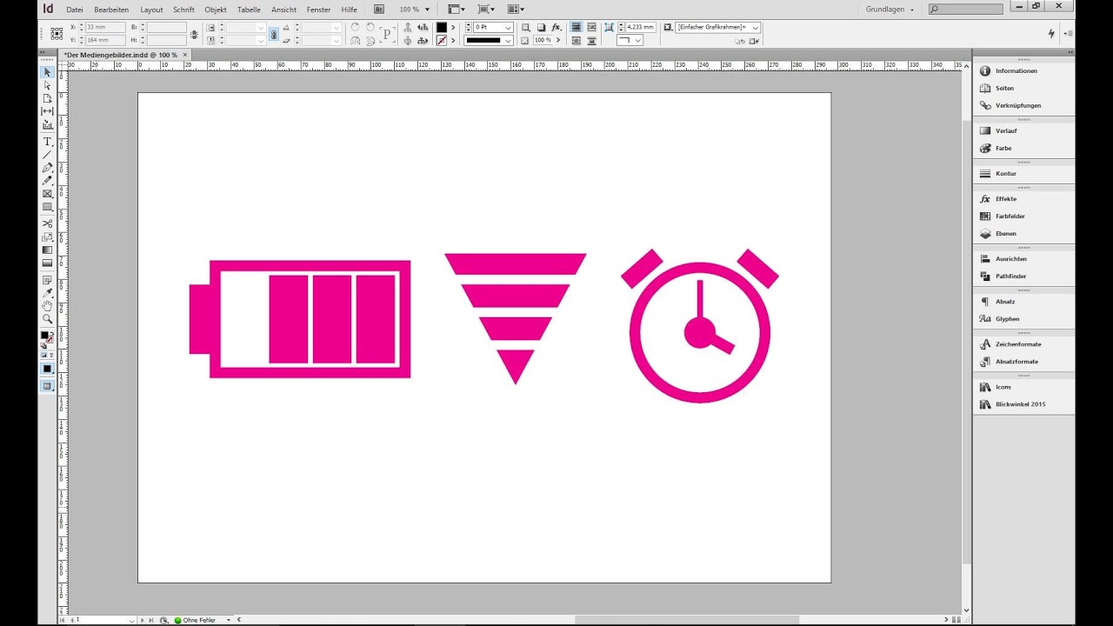Click the Ohne Fehler preflight status
This screenshot has height=626, width=1113.
coord(199,620)
